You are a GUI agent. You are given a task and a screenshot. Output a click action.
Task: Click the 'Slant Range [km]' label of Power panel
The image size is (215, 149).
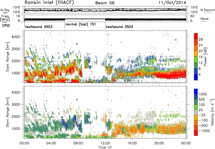8,57
